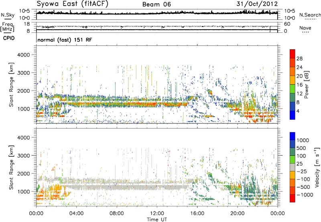Select the N.Sky legend label

(8, 15)
